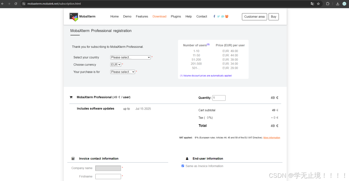Click the Company name input field
This screenshot has height=181, width=349.
tap(108, 168)
